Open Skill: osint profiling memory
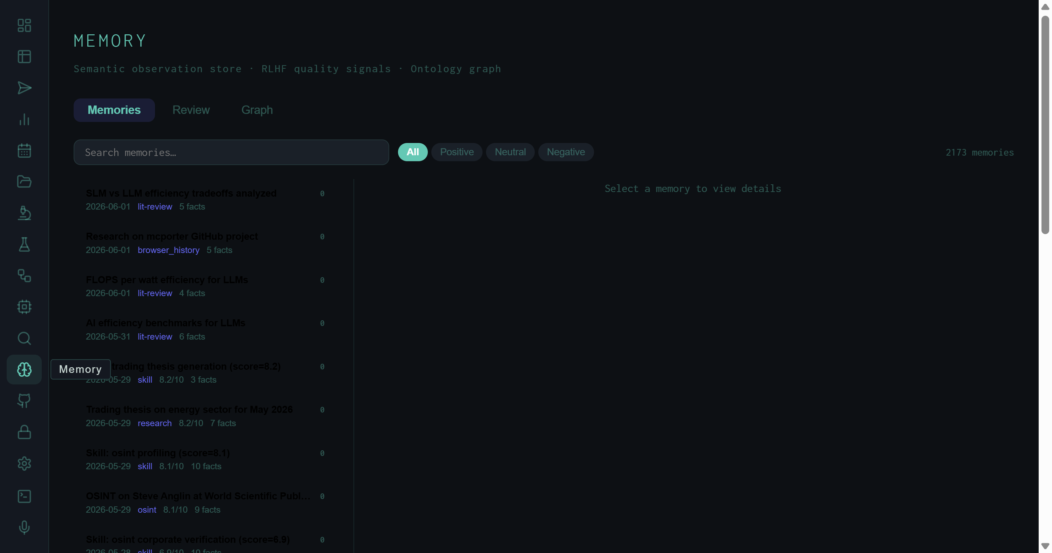 pos(205,459)
